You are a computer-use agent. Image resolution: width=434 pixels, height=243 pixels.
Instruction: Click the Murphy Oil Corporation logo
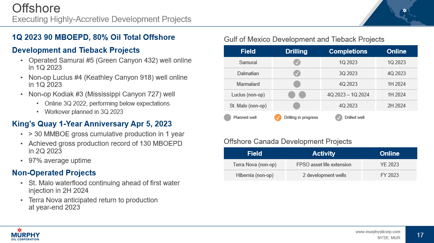pos(25,234)
